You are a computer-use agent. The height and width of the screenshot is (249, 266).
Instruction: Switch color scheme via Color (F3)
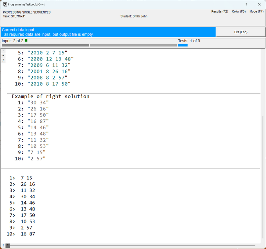[238, 12]
